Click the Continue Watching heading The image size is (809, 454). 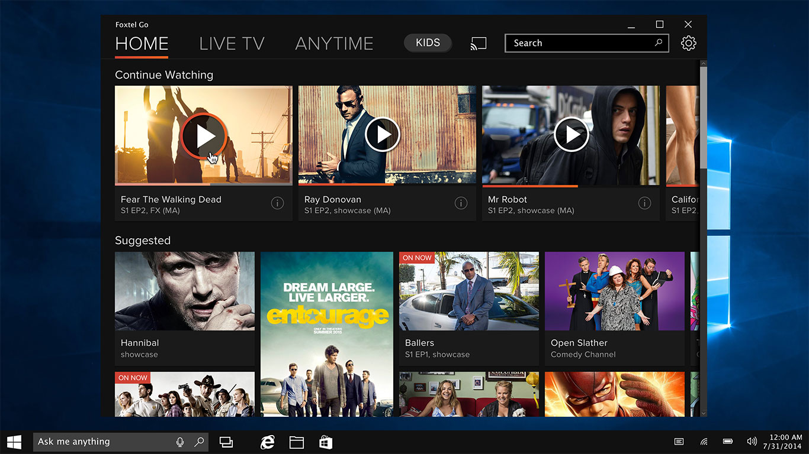[164, 75]
